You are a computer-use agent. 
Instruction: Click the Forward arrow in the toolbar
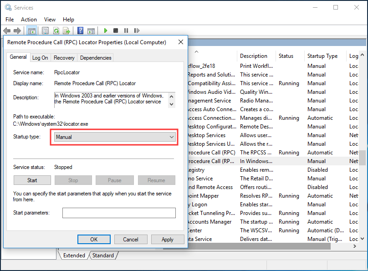[x=17, y=31]
